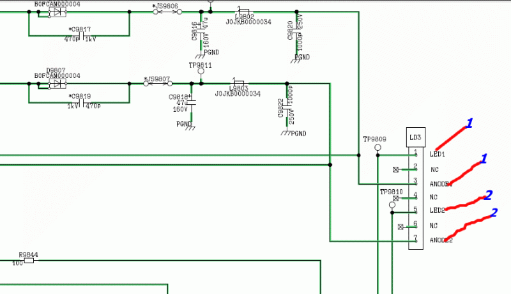Viewport: 511px width, 294px height.
Task: Click the 470p value beside *C9819
Action: click(x=93, y=106)
